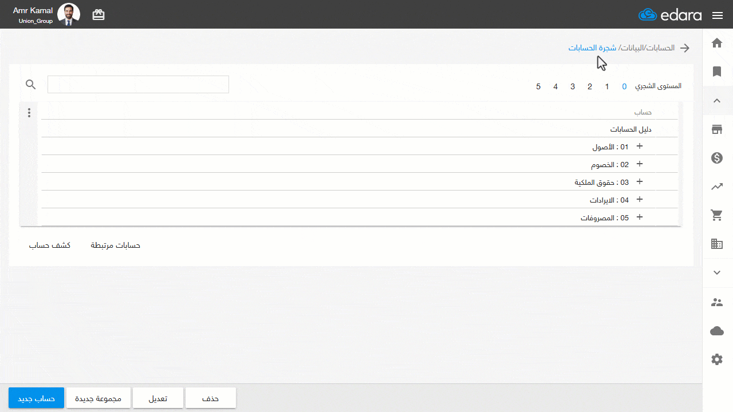The image size is (733, 412).
Task: Select tree level 3
Action: [573, 86]
